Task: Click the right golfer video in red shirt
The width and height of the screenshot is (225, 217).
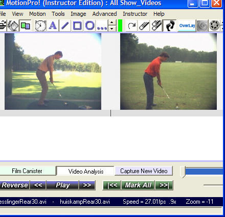Action: (168, 71)
